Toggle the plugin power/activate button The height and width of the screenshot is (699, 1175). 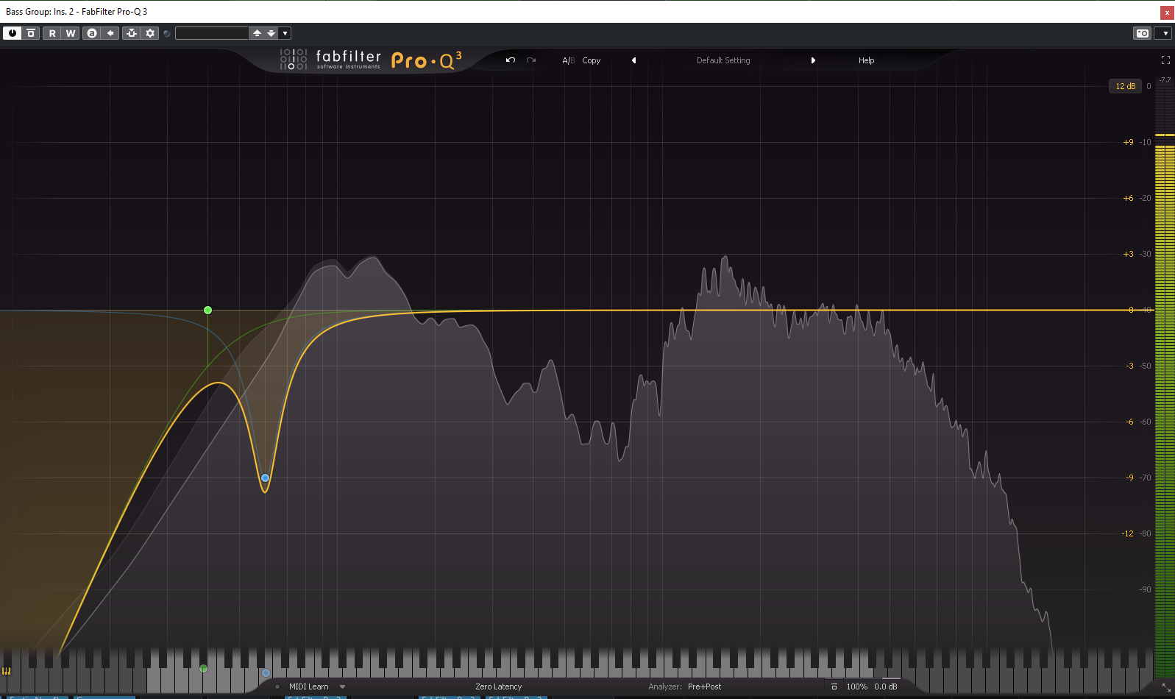tap(13, 33)
